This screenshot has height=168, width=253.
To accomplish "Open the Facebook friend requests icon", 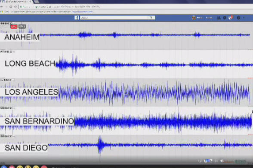I will pyautogui.click(x=219, y=18).
